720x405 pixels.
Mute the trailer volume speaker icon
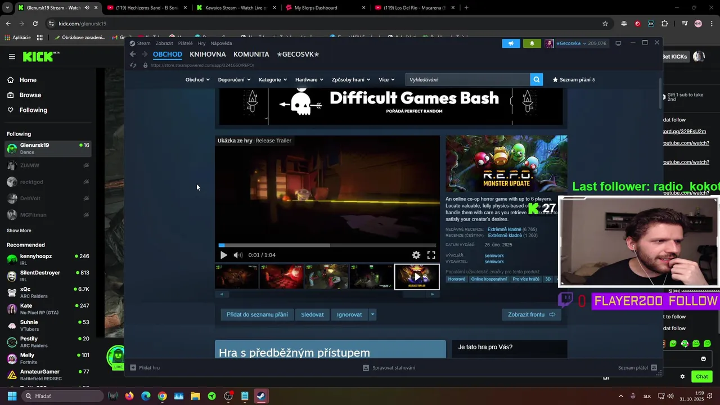[x=238, y=255]
